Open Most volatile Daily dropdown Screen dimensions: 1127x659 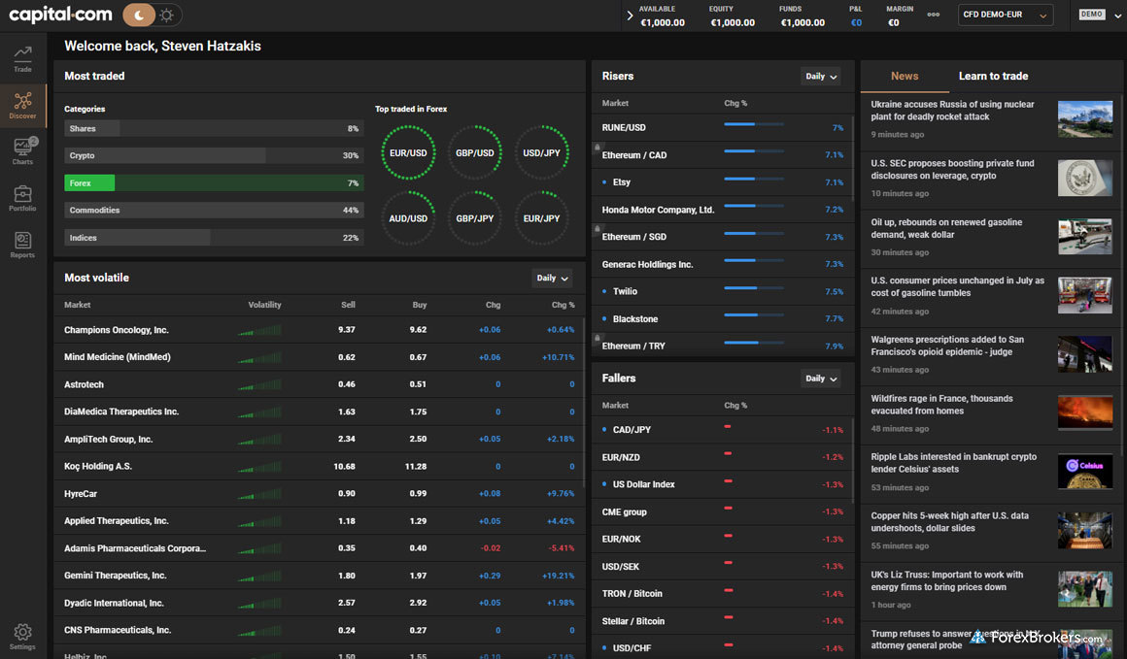(552, 279)
